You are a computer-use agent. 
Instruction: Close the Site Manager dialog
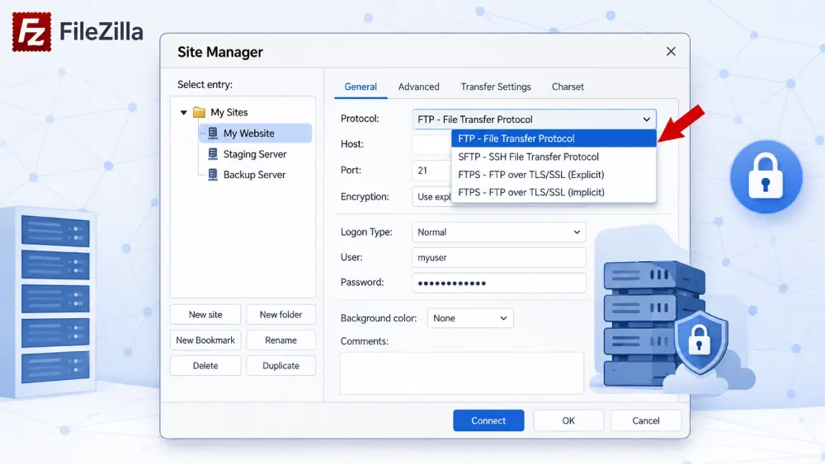coord(671,51)
